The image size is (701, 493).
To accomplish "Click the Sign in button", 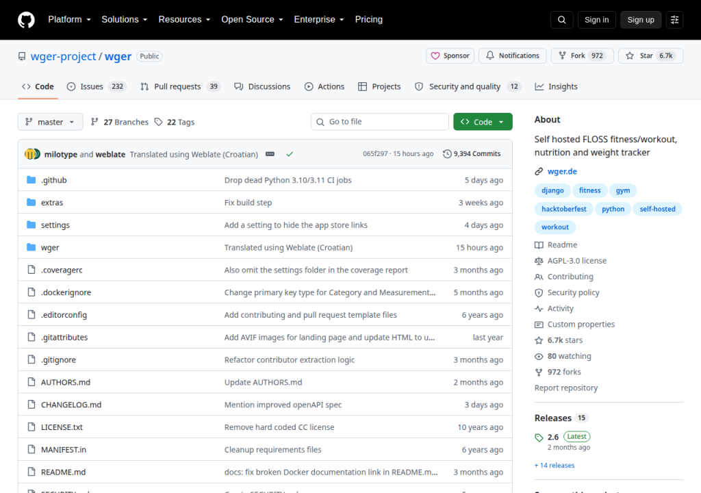I will pos(596,20).
